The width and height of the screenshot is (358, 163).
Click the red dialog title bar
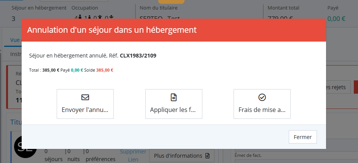[173, 30]
